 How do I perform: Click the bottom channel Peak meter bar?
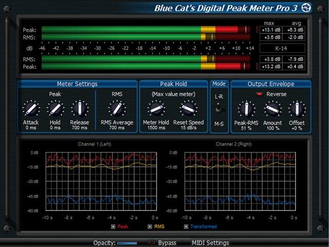coord(146,66)
